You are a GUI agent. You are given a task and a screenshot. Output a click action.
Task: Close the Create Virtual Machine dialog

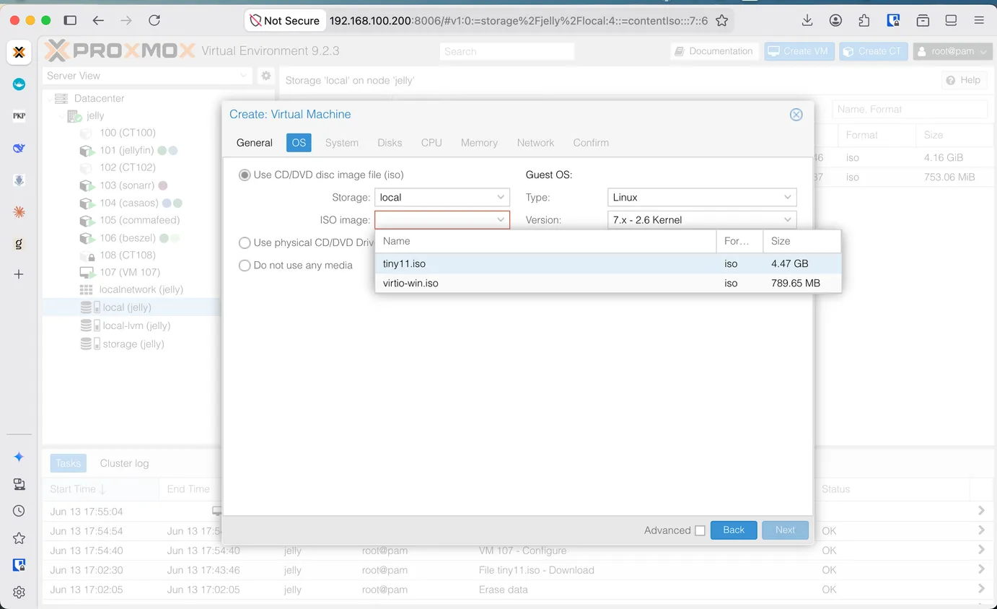pyautogui.click(x=796, y=115)
